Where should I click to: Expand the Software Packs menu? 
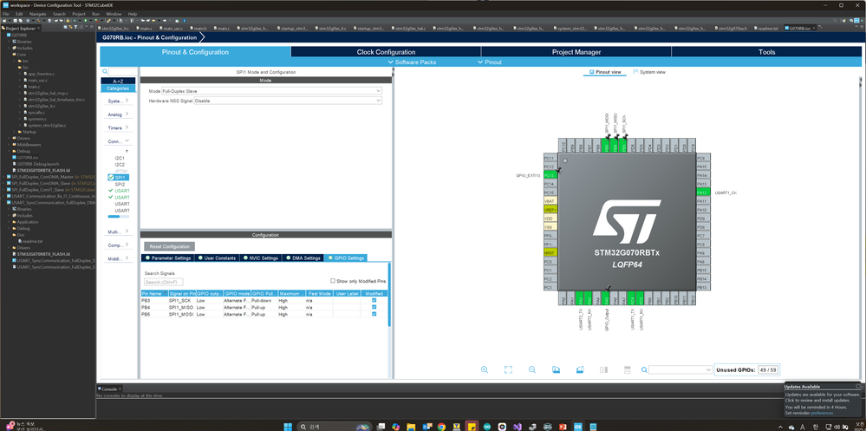[412, 62]
